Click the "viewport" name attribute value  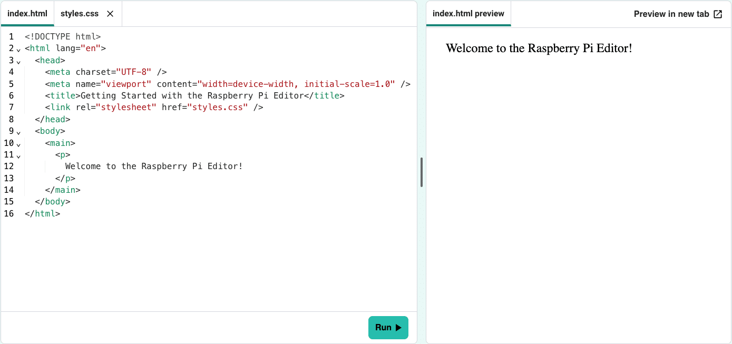(x=126, y=84)
